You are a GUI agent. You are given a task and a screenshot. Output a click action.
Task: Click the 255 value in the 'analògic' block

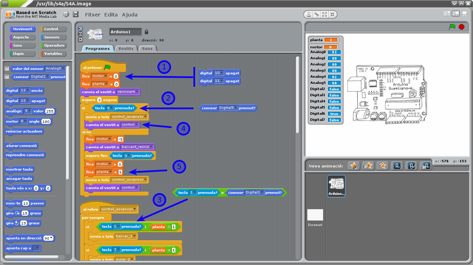click(50, 111)
